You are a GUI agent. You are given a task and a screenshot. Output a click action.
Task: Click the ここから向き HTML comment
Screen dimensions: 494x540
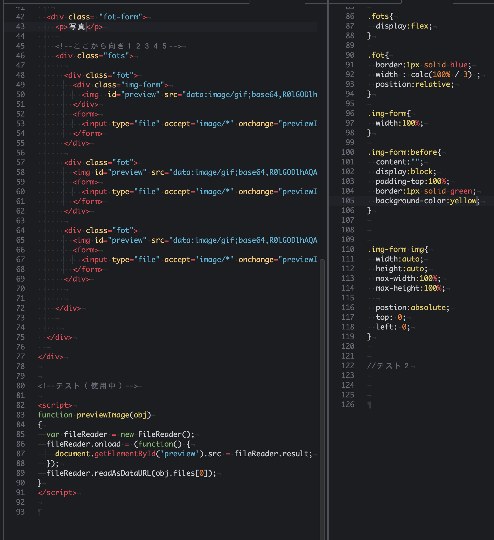click(x=118, y=46)
